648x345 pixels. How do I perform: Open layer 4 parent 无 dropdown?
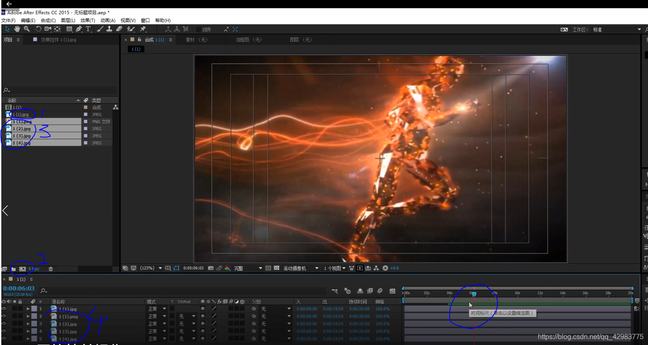pyautogui.click(x=276, y=331)
